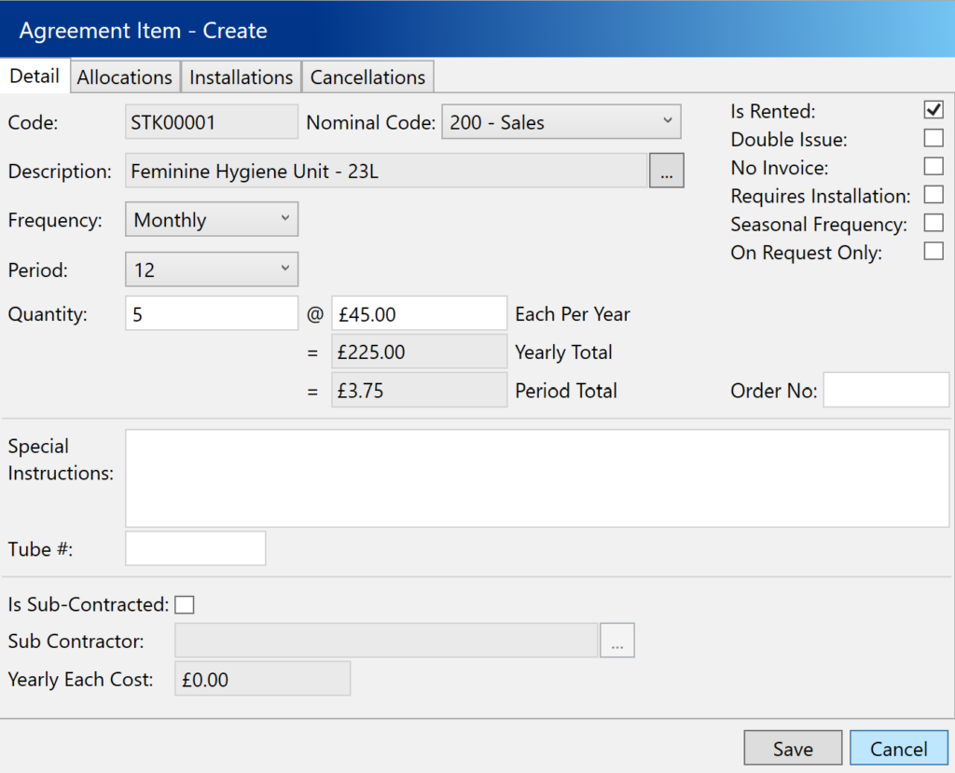This screenshot has height=773, width=955.
Task: Go to the Cancellations tab
Action: point(367,77)
